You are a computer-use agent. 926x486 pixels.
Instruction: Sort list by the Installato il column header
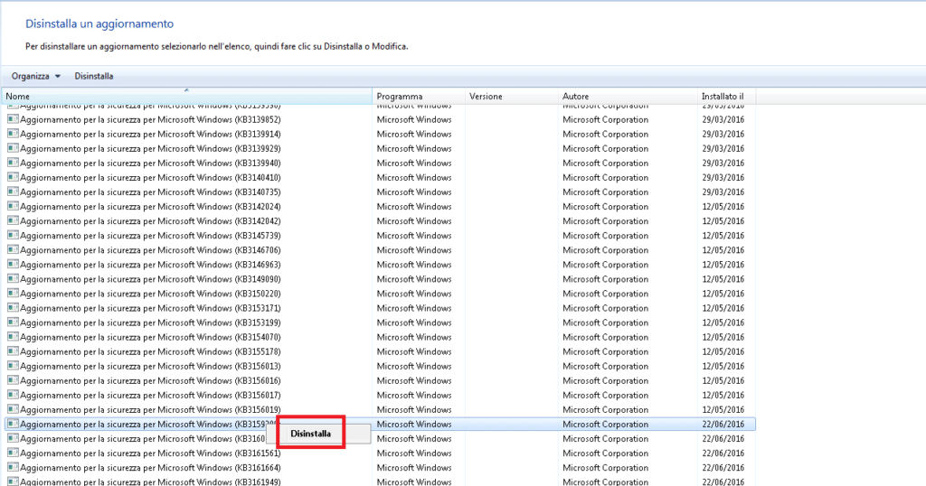click(x=726, y=96)
